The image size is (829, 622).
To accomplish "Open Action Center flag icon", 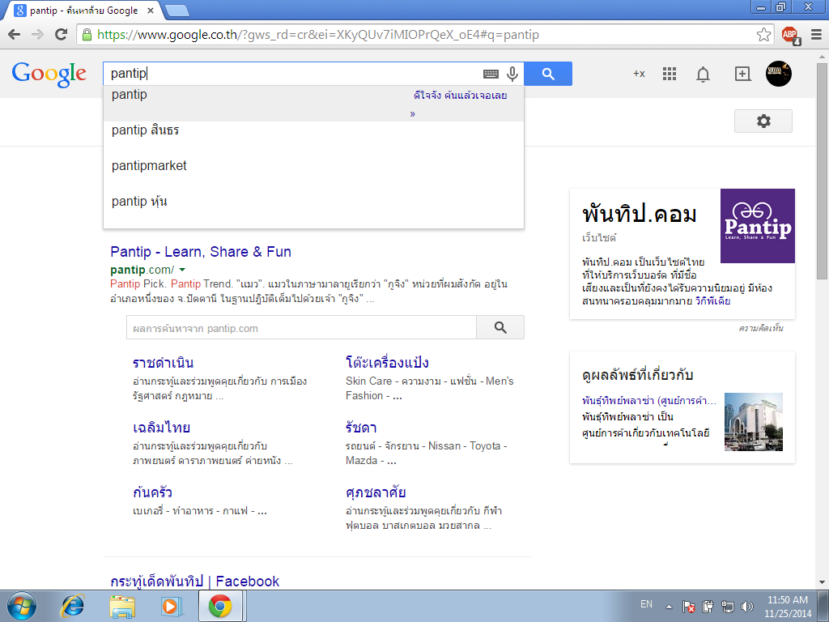I will tap(688, 606).
